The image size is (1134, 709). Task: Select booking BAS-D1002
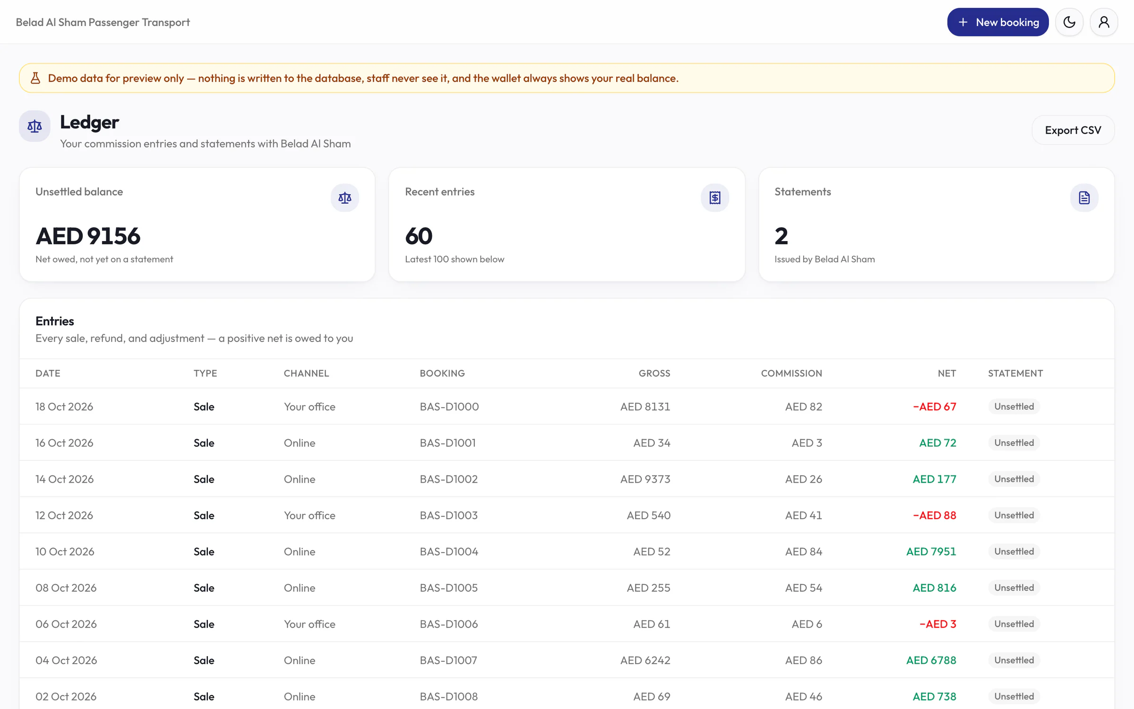coord(449,479)
